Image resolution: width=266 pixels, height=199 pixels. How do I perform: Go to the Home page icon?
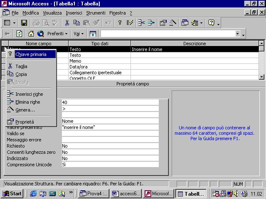click(31, 34)
